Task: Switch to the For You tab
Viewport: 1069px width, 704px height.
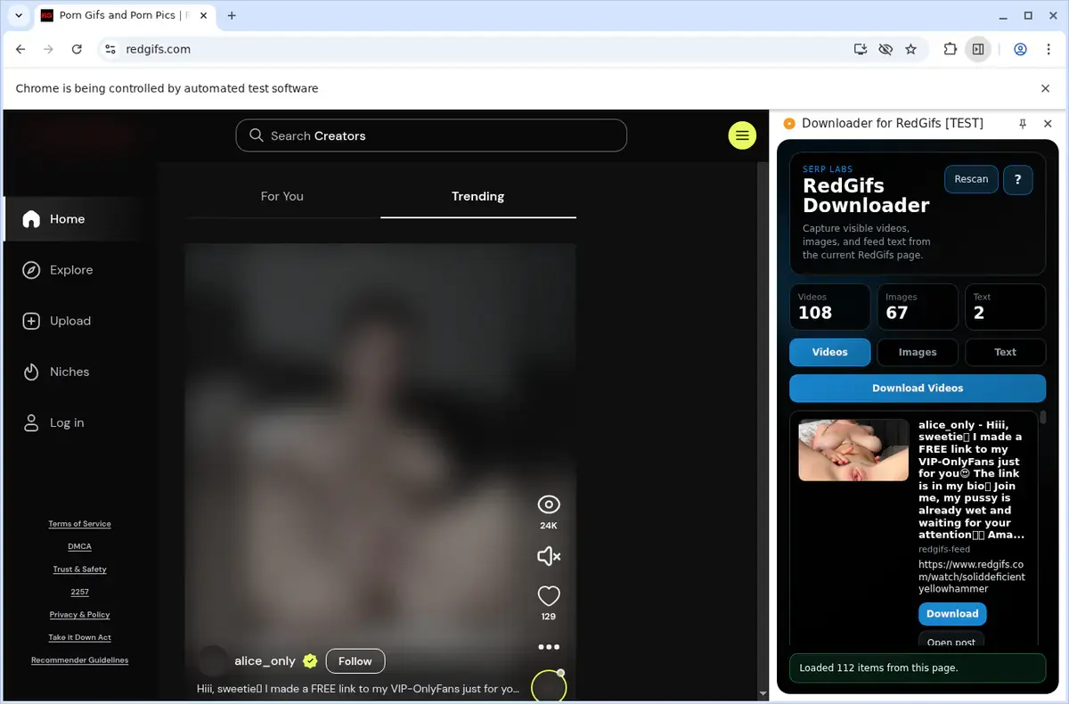Action: click(282, 196)
